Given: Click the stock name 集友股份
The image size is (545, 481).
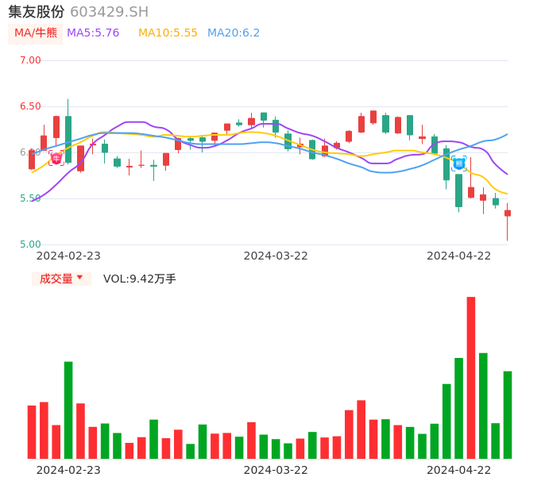Looking at the screenshot, I should (37, 12).
